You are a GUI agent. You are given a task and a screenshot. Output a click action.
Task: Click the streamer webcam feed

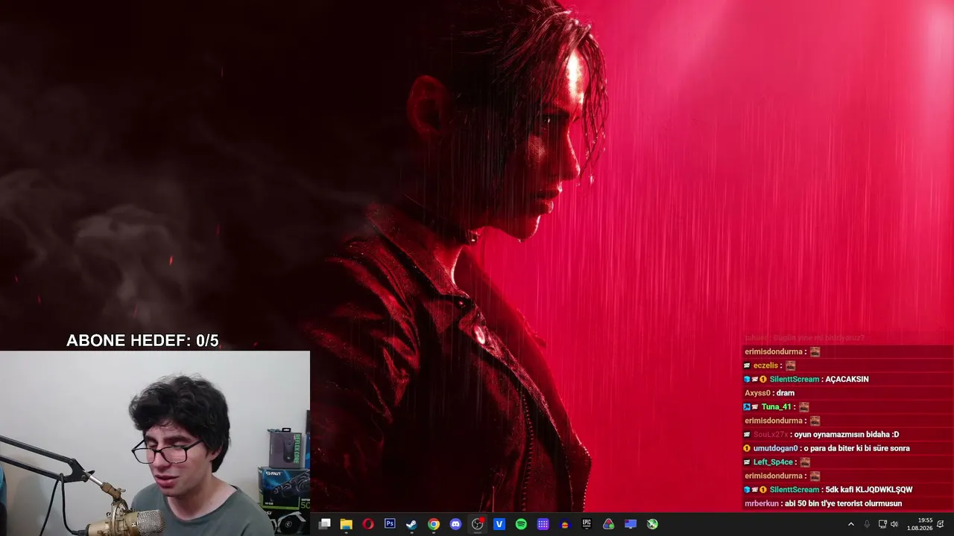[155, 444]
